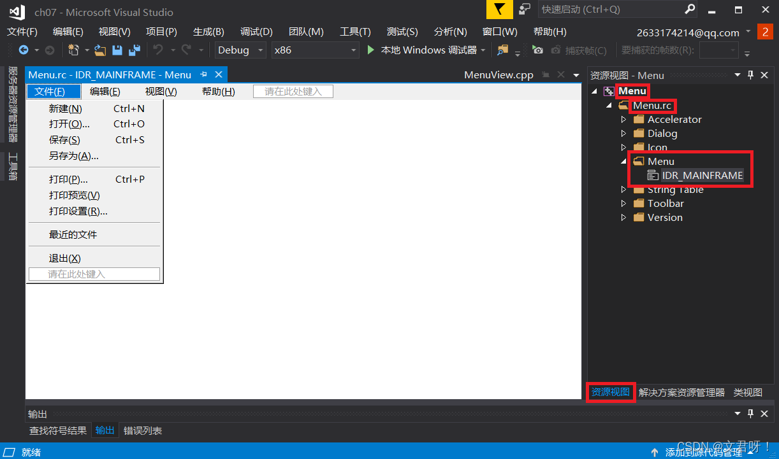Switch to the 解决方案资源管理器 tab

(x=681, y=392)
